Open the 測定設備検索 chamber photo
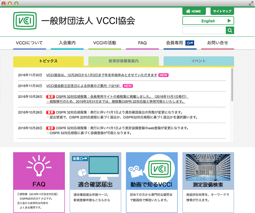Image resolution: width=255 pixels, height=213 pixels. point(208,167)
